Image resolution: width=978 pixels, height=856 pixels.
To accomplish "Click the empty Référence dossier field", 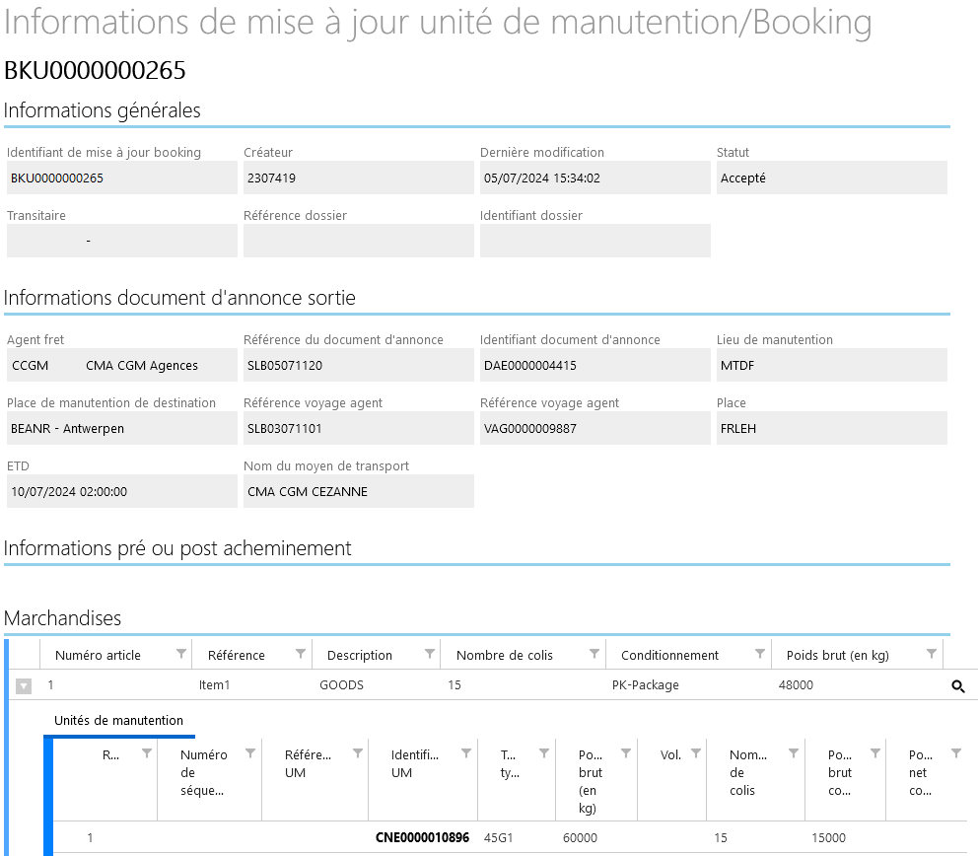I will pos(359,241).
